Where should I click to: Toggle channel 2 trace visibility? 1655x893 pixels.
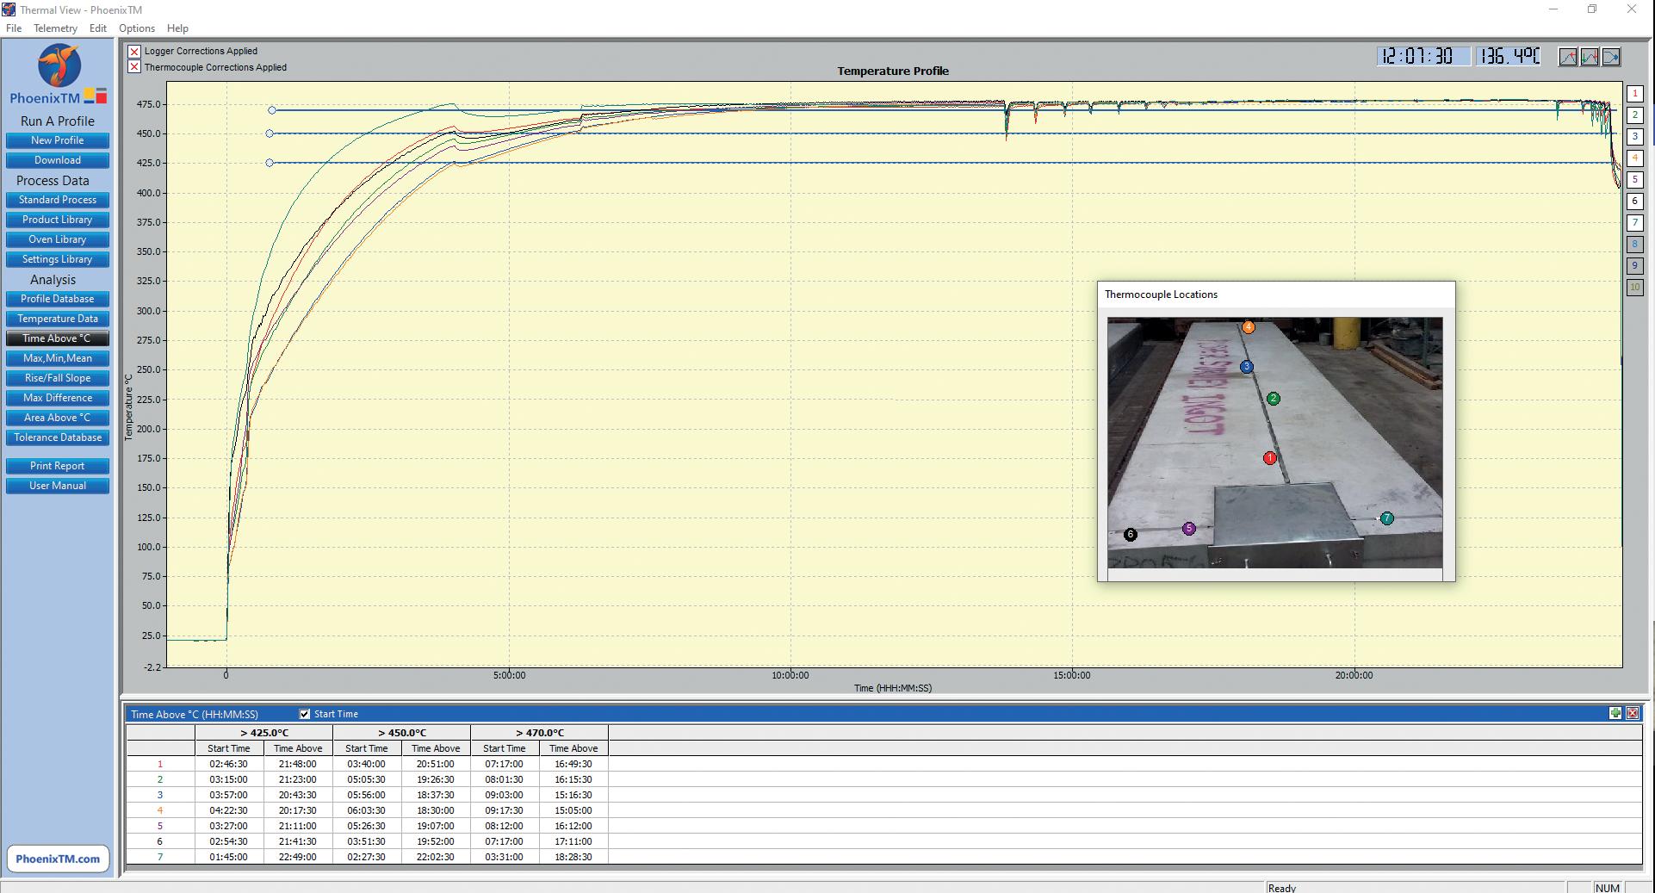click(1634, 115)
